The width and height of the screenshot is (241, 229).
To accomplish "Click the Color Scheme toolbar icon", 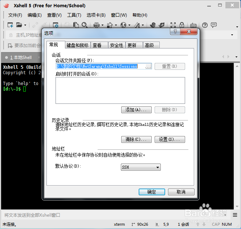I will tap(110, 25).
